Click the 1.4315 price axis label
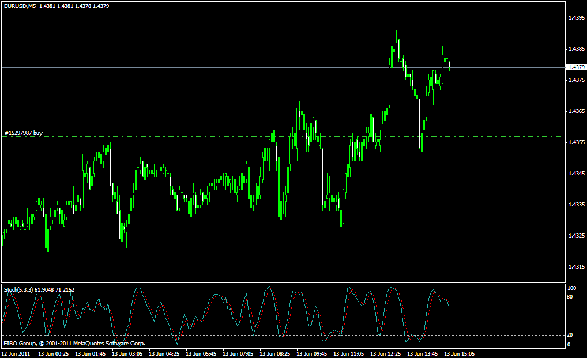 coord(576,266)
